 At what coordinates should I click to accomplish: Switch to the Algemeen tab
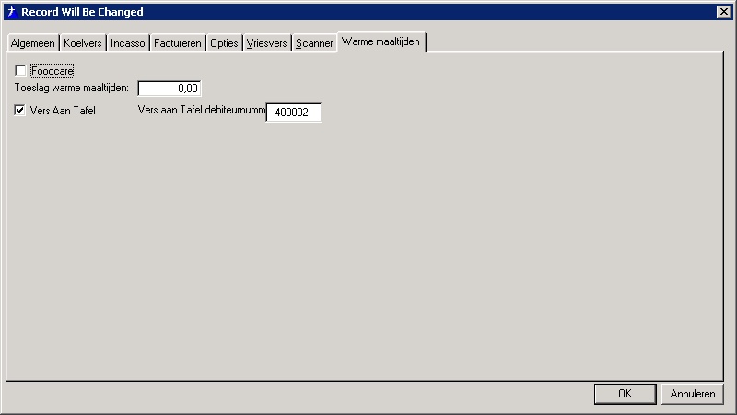coord(33,43)
